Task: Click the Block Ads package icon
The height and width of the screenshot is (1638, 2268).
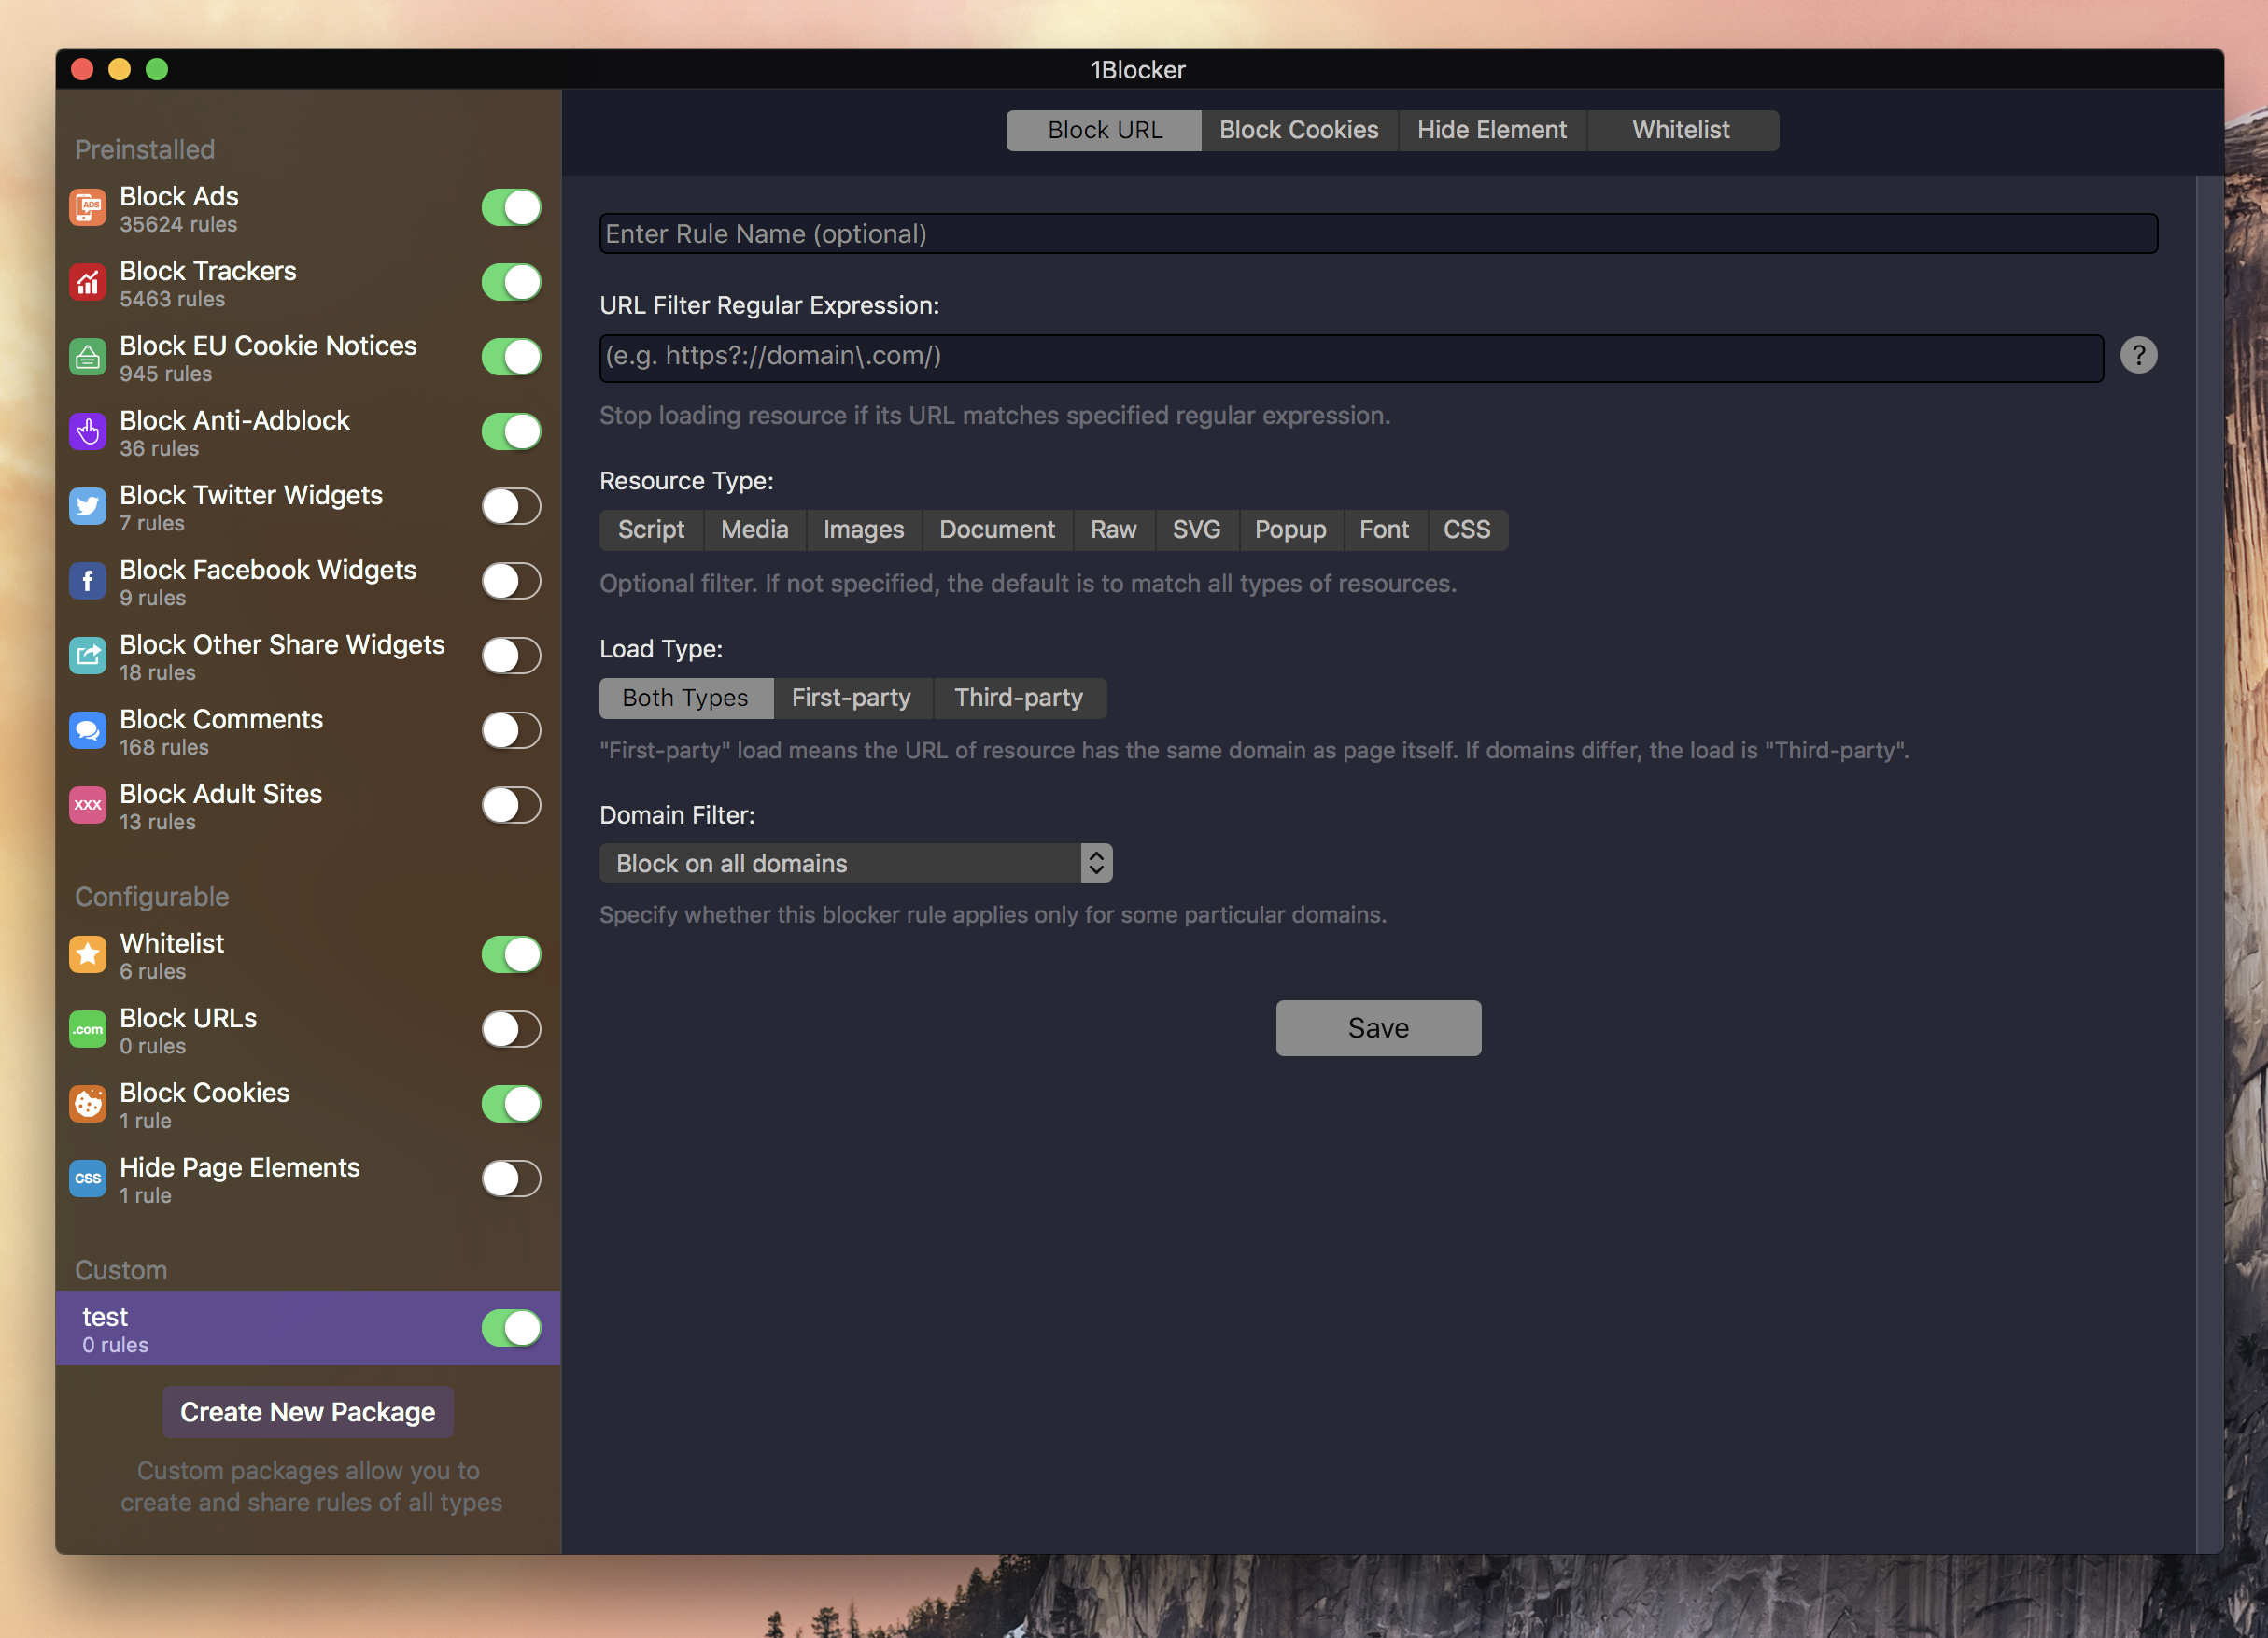Action: point(88,208)
